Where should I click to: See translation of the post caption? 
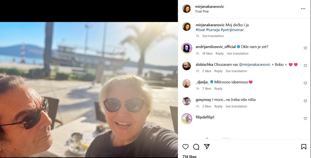(213, 36)
